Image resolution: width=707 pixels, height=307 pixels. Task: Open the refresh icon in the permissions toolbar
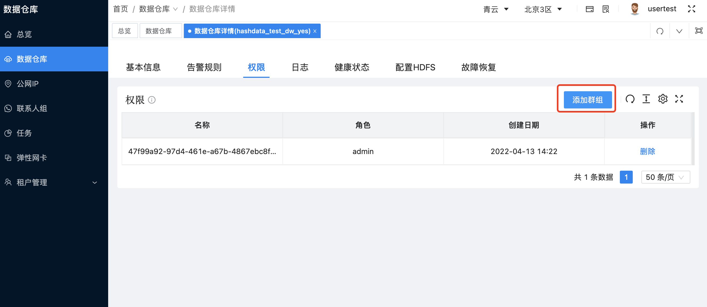[630, 99]
